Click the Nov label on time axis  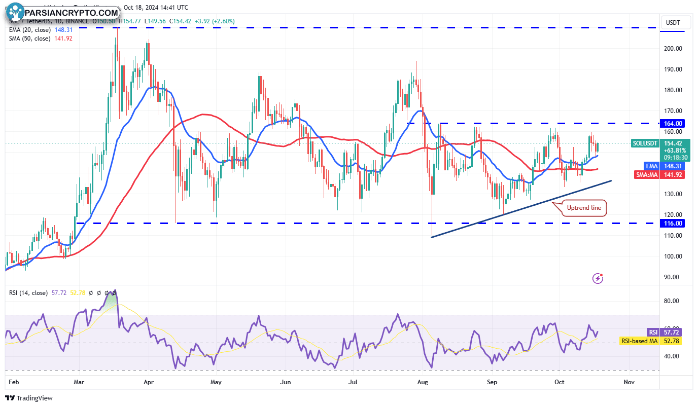pyautogui.click(x=629, y=381)
